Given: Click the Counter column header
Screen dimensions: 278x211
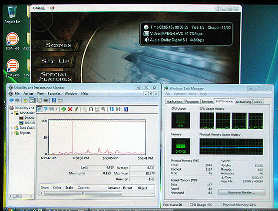Looking at the screenshot, I should [x=83, y=188].
